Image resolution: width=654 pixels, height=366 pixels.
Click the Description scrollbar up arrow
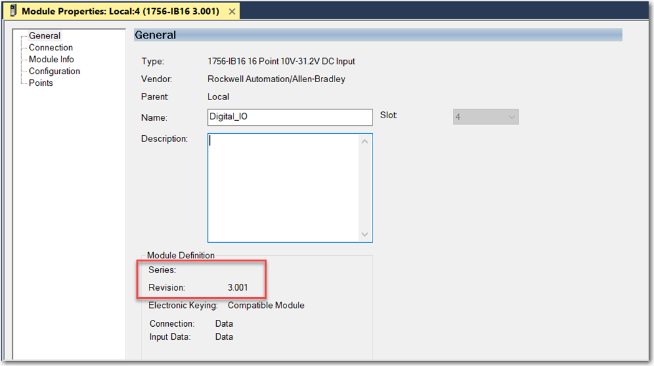(x=364, y=142)
